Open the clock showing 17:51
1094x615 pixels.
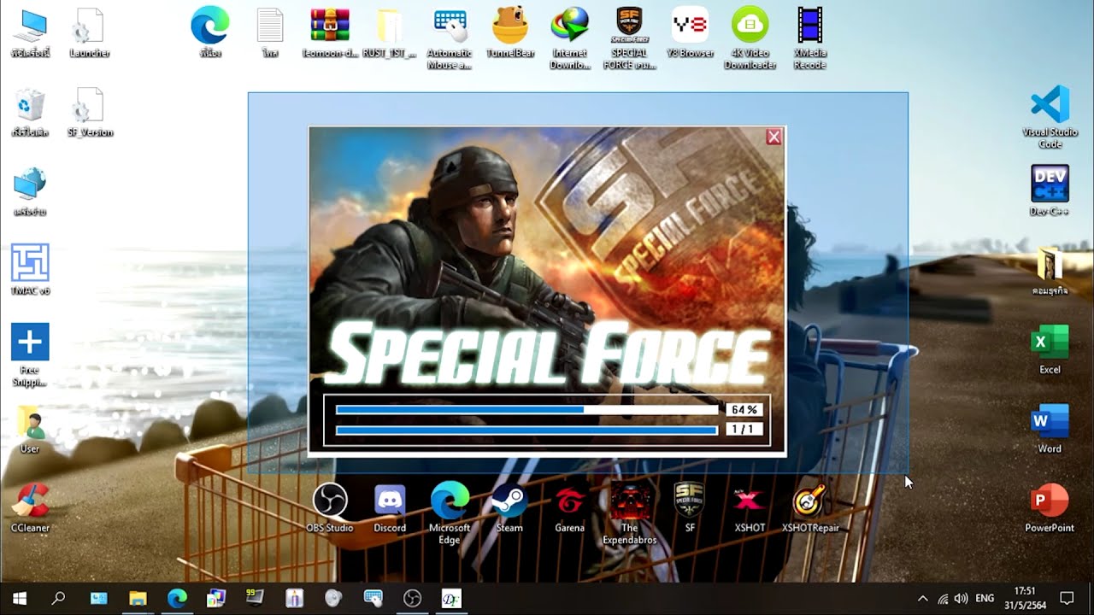click(1024, 598)
